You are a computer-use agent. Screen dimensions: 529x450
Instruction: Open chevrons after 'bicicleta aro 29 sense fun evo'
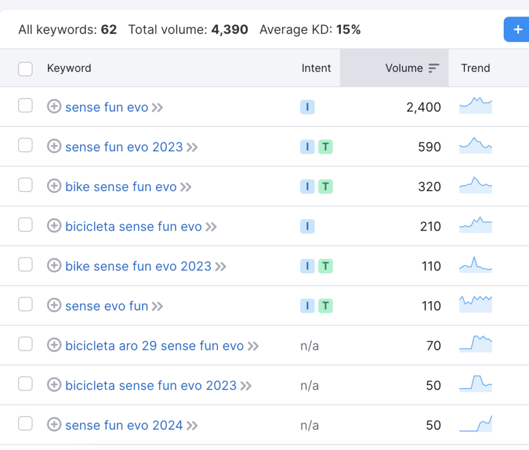253,346
